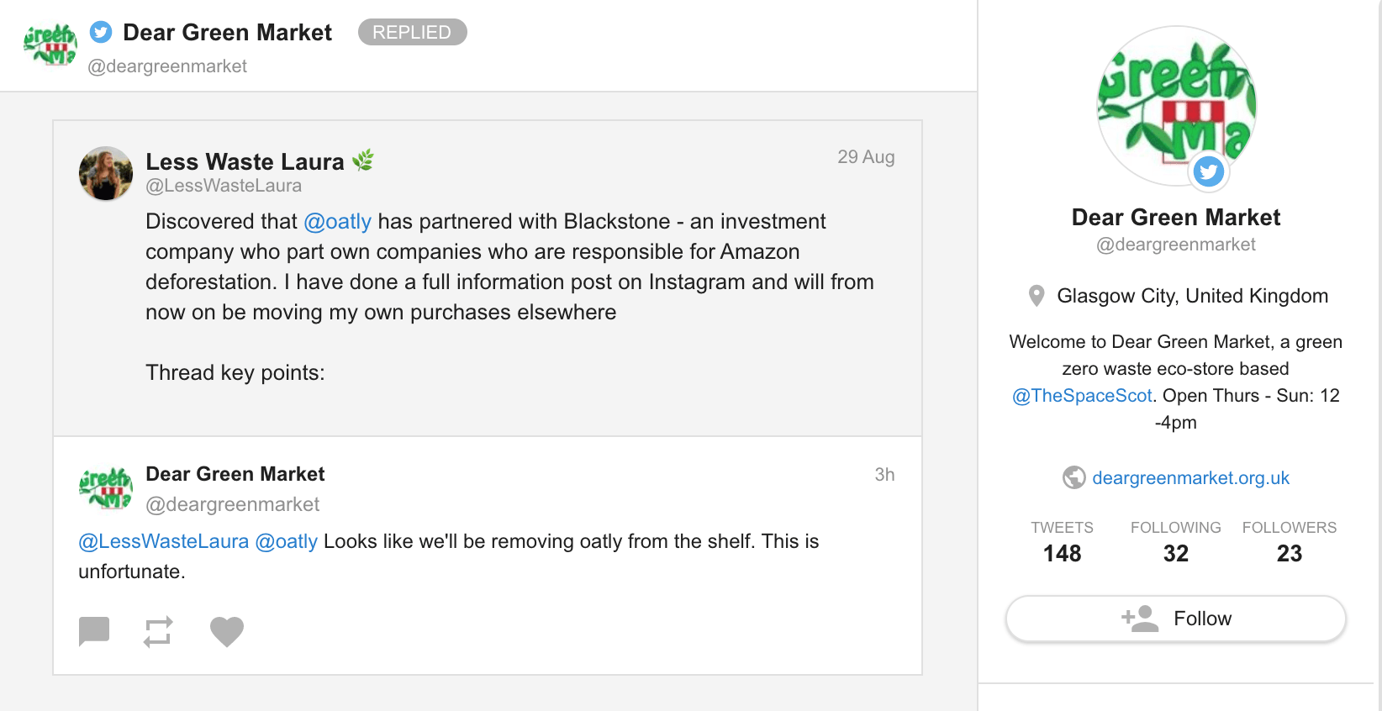
Task: Click the FOLLOWERS count 23
Action: [x=1290, y=553]
